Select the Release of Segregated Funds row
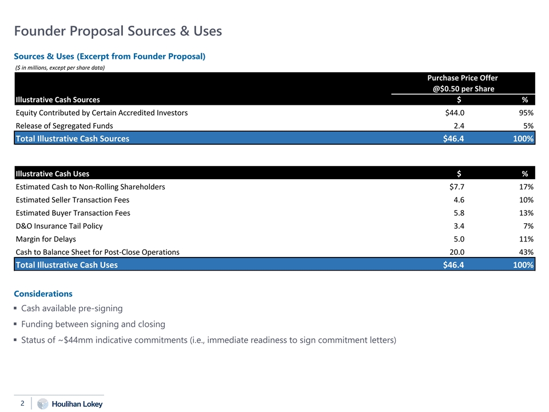The image size is (549, 412). 64,126
